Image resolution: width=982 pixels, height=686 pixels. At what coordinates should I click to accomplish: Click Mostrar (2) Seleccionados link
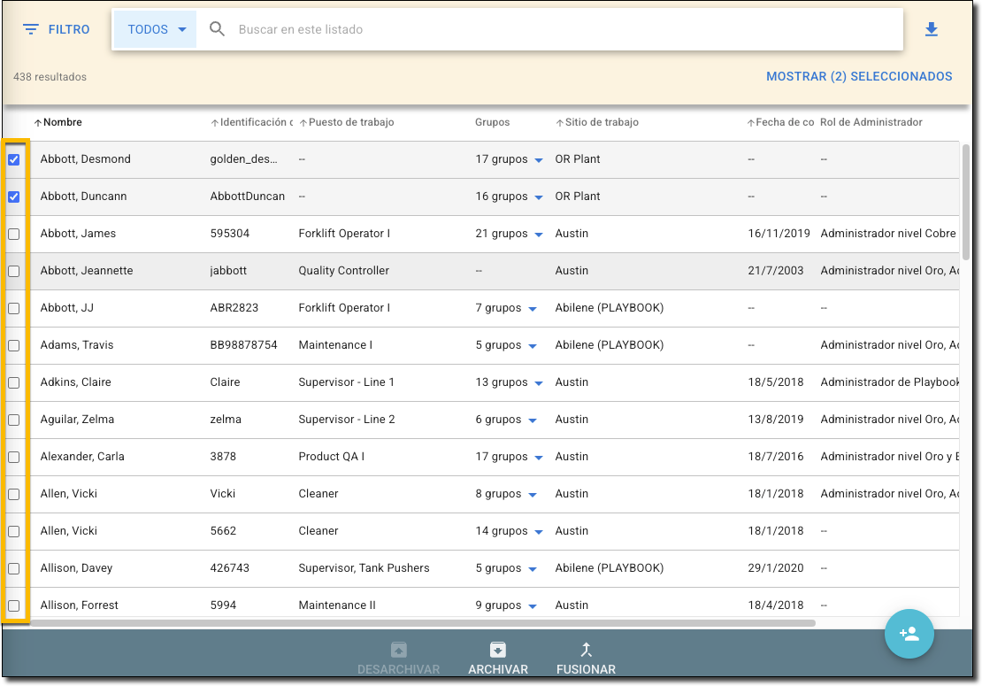(x=859, y=77)
